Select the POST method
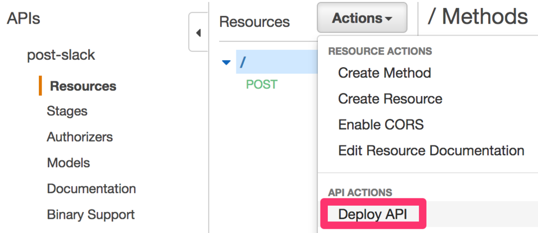Screen dimensions: 538x233 tap(262, 84)
